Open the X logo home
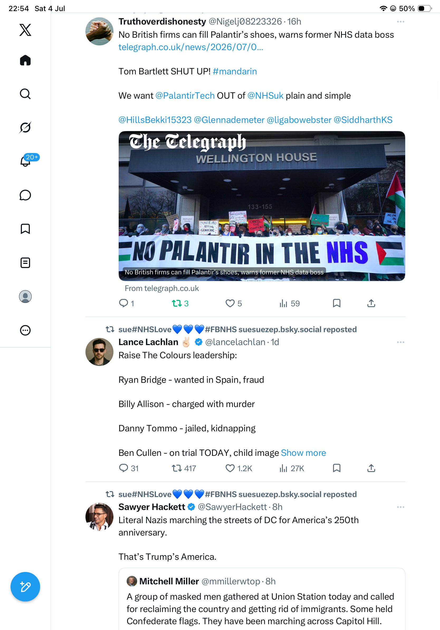The height and width of the screenshot is (630, 440). 25,30
